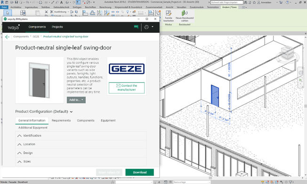
Task: Click the help question mark icon
Action: (x=287, y=2)
